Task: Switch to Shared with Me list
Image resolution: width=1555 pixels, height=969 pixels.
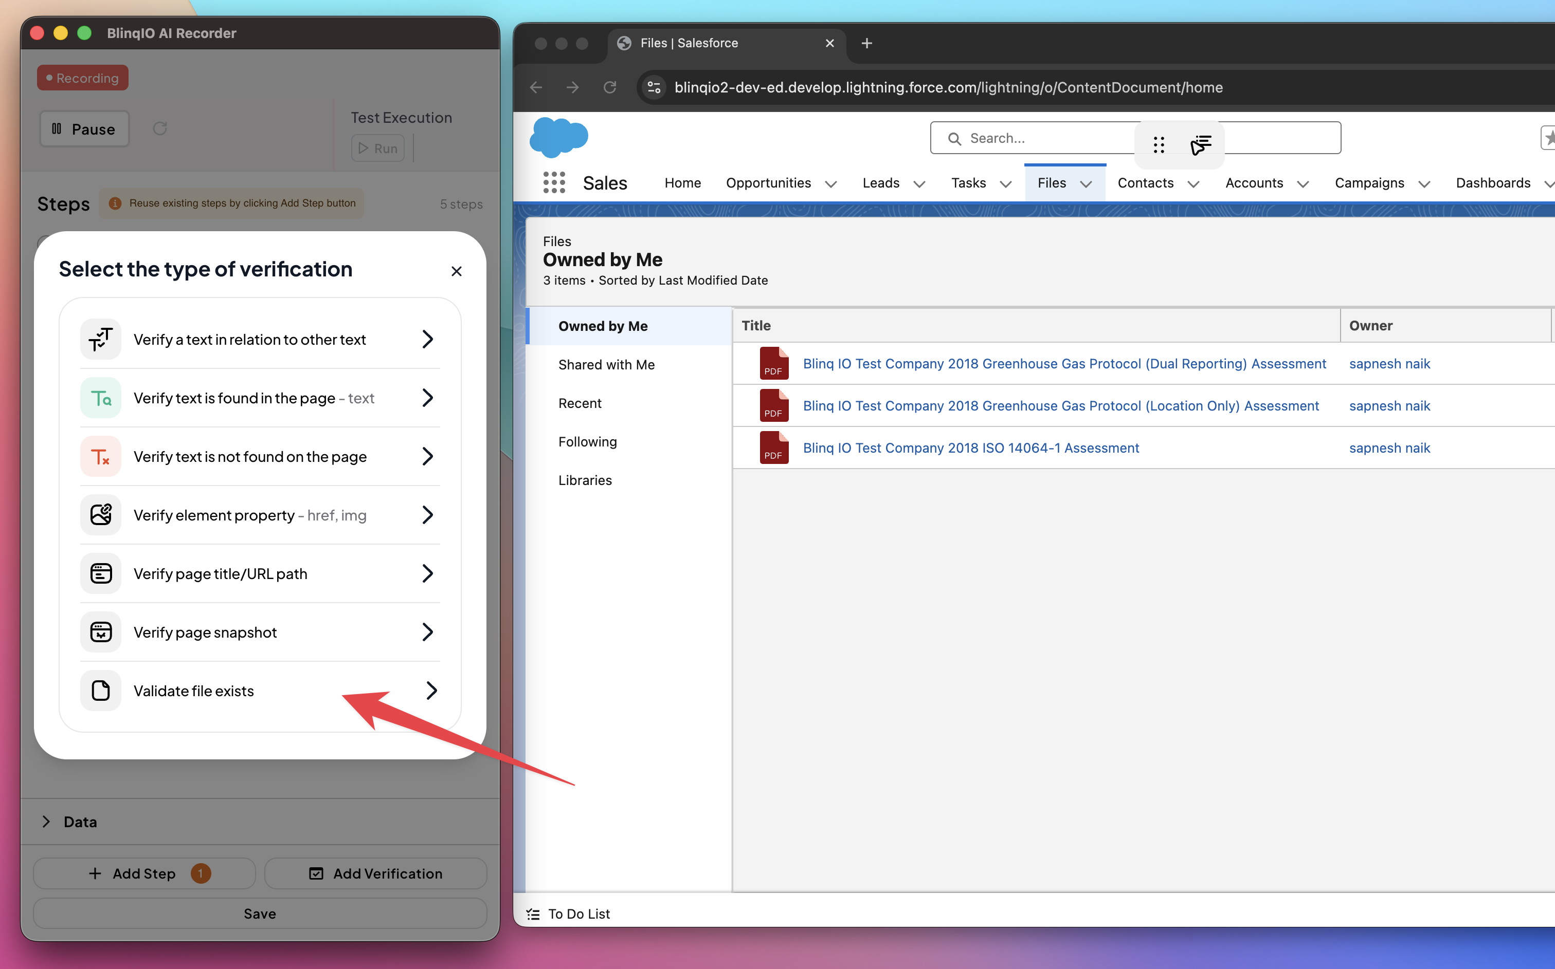Action: pos(606,365)
